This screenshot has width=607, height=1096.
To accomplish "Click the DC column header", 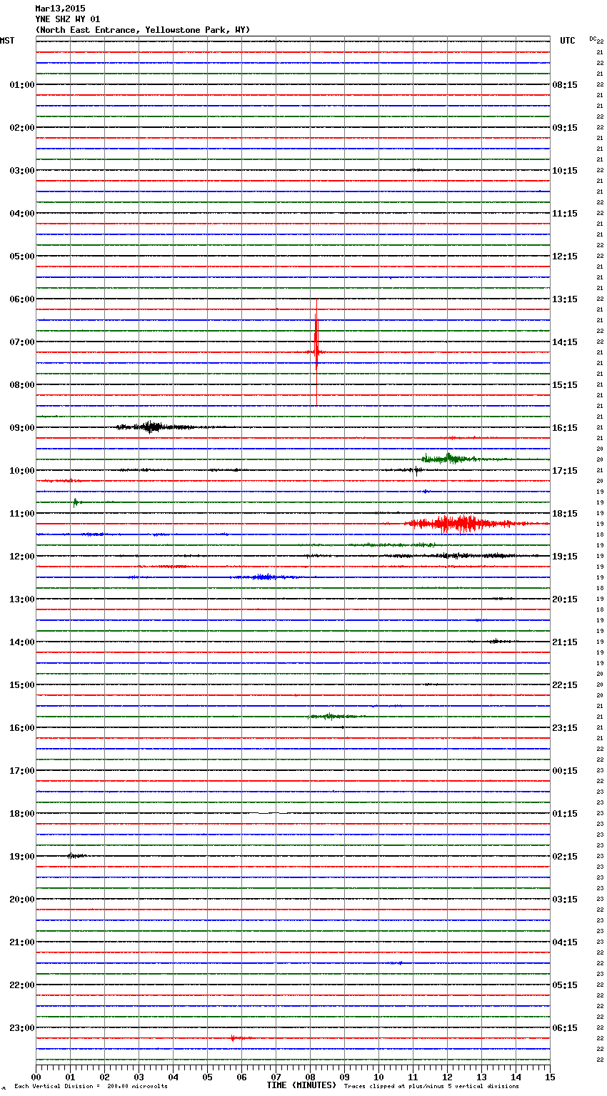I will (593, 39).
